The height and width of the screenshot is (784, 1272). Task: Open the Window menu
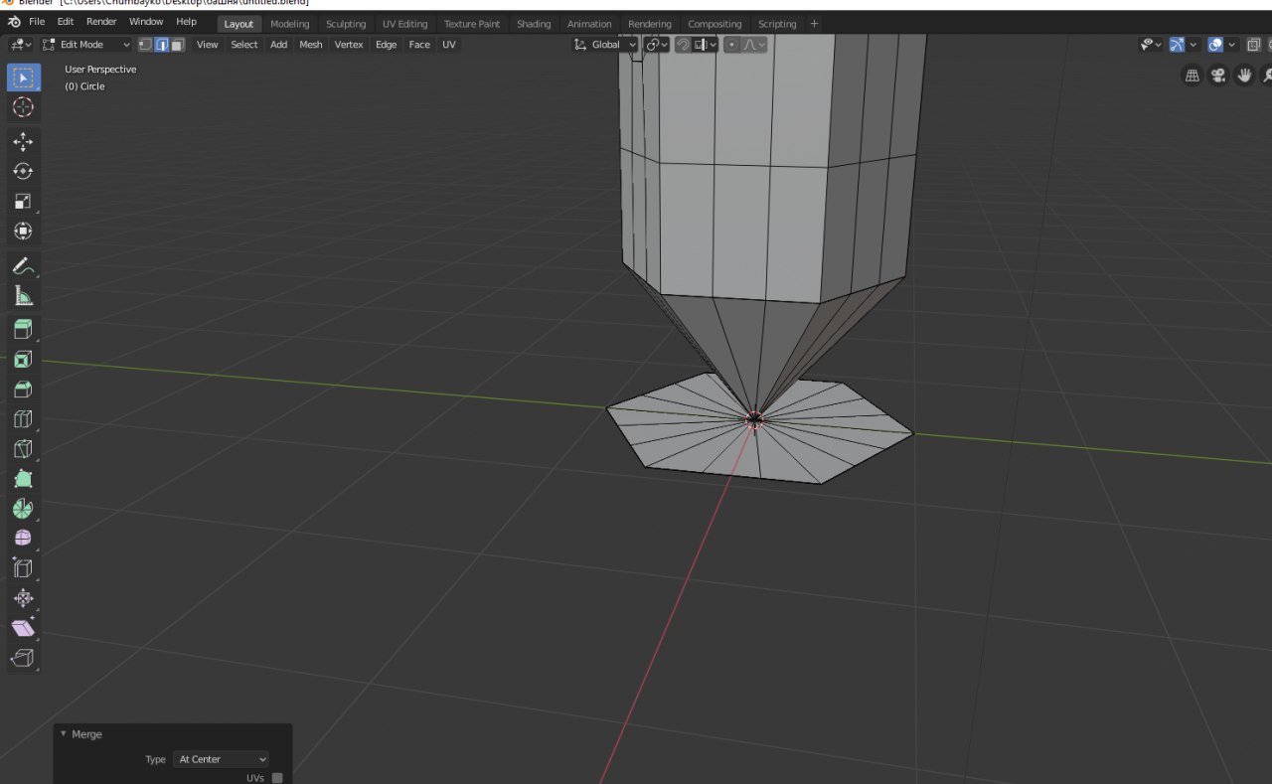tap(146, 22)
